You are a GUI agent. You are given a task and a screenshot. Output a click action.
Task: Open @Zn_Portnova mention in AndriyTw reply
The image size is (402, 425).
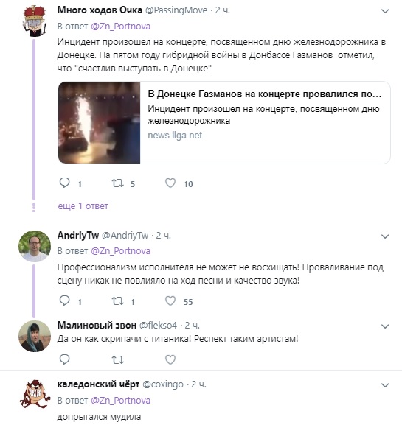point(120,251)
